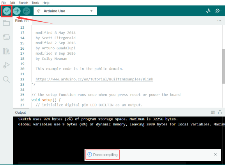Start debugging with the toolbar debug button
The image size is (225, 165).
[x=27, y=11]
